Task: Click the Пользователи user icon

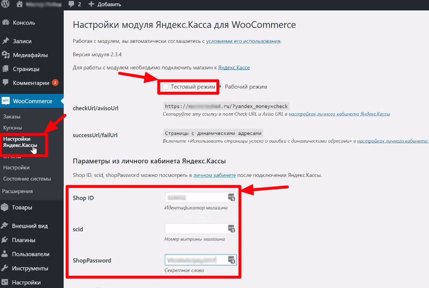Action: tap(5, 254)
